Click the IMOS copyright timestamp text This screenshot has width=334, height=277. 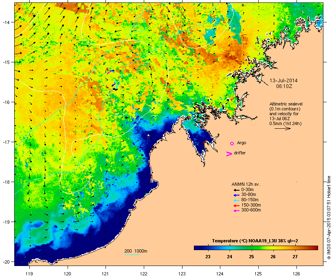(329, 218)
